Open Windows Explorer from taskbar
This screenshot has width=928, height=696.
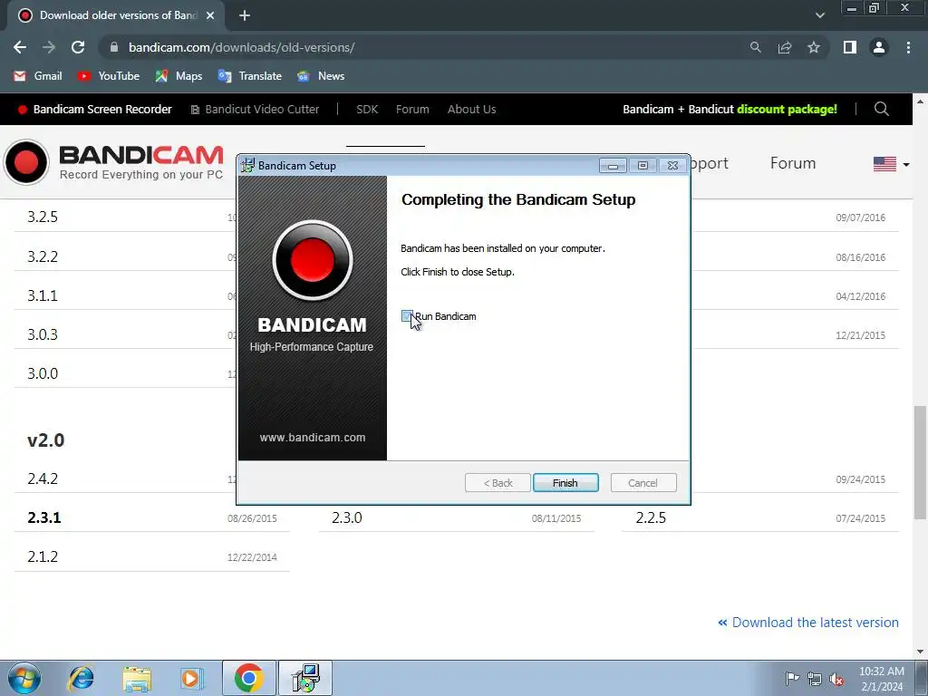click(137, 678)
